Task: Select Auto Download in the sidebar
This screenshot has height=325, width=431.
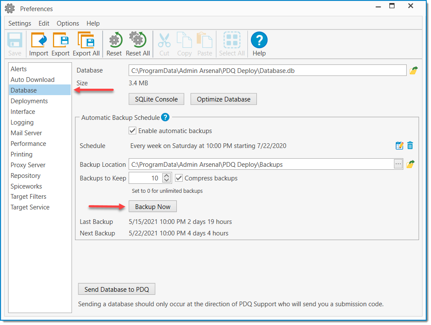Action: tap(40, 79)
